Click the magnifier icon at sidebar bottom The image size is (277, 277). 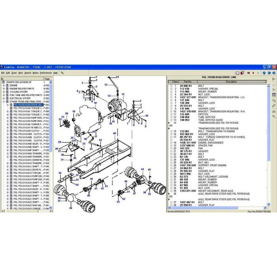point(274,117)
